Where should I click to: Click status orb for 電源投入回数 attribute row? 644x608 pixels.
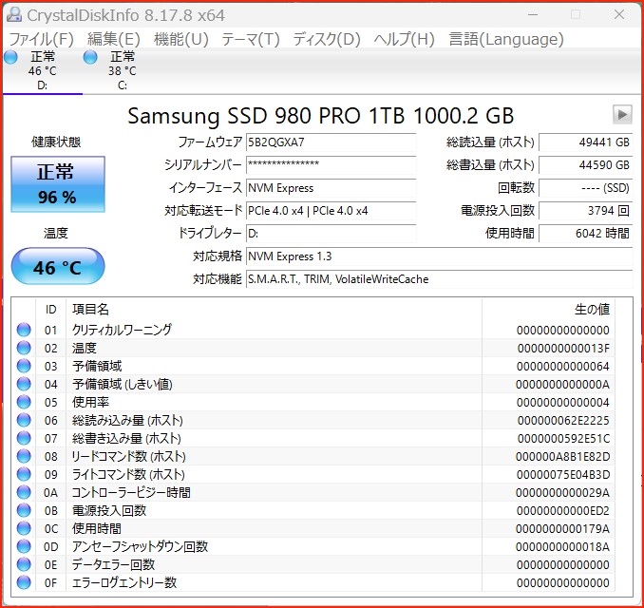pyautogui.click(x=24, y=510)
